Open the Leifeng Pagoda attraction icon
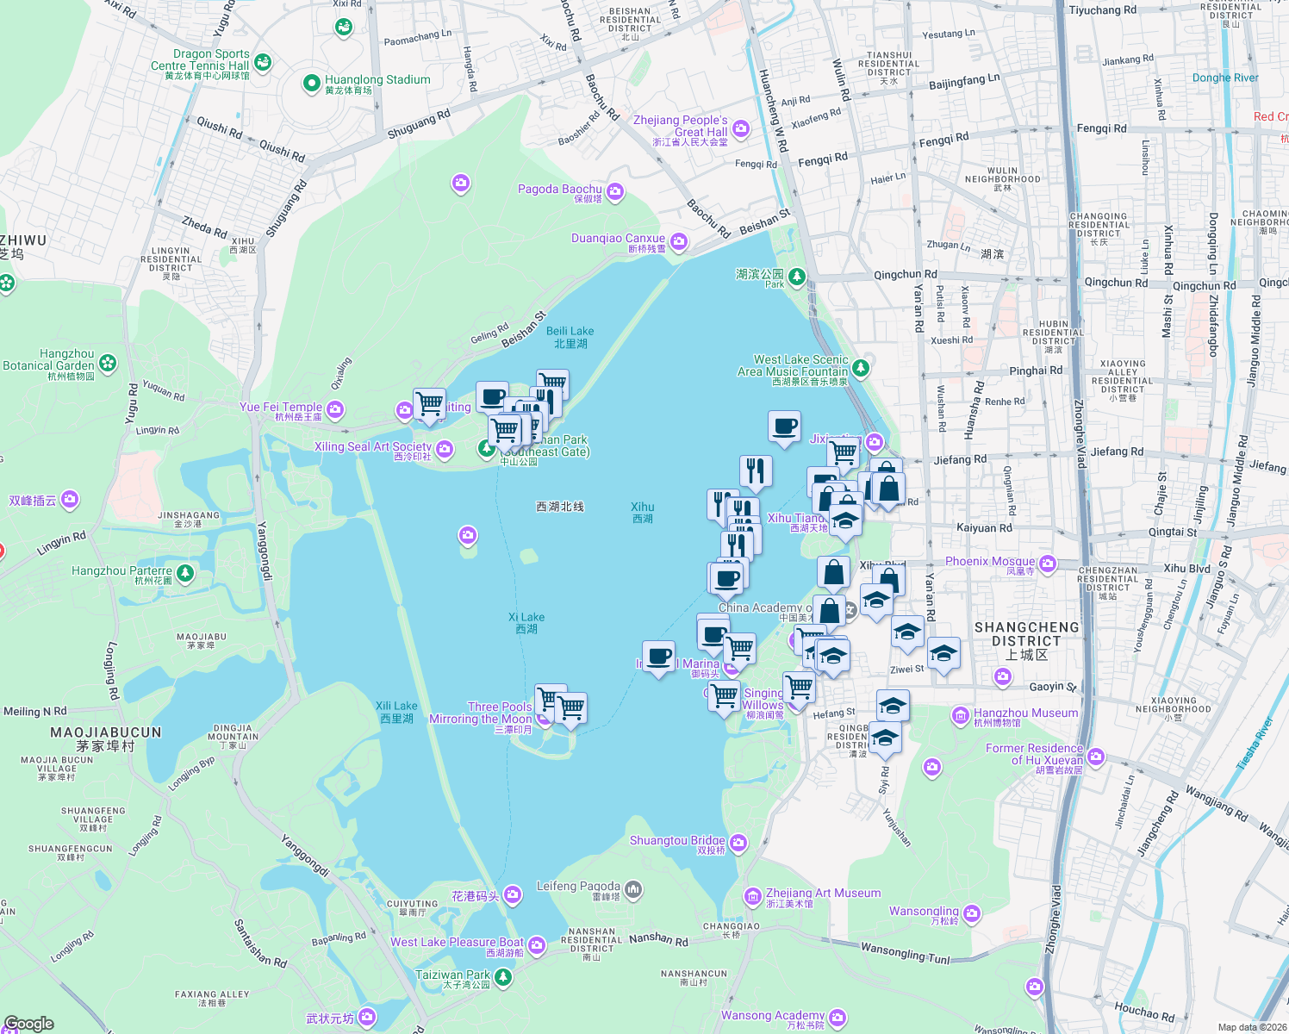Viewport: 1289px width, 1034px height. click(x=634, y=889)
